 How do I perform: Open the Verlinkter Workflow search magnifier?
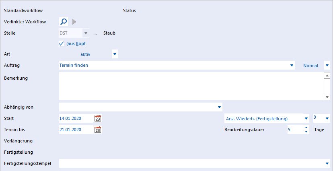click(x=64, y=22)
